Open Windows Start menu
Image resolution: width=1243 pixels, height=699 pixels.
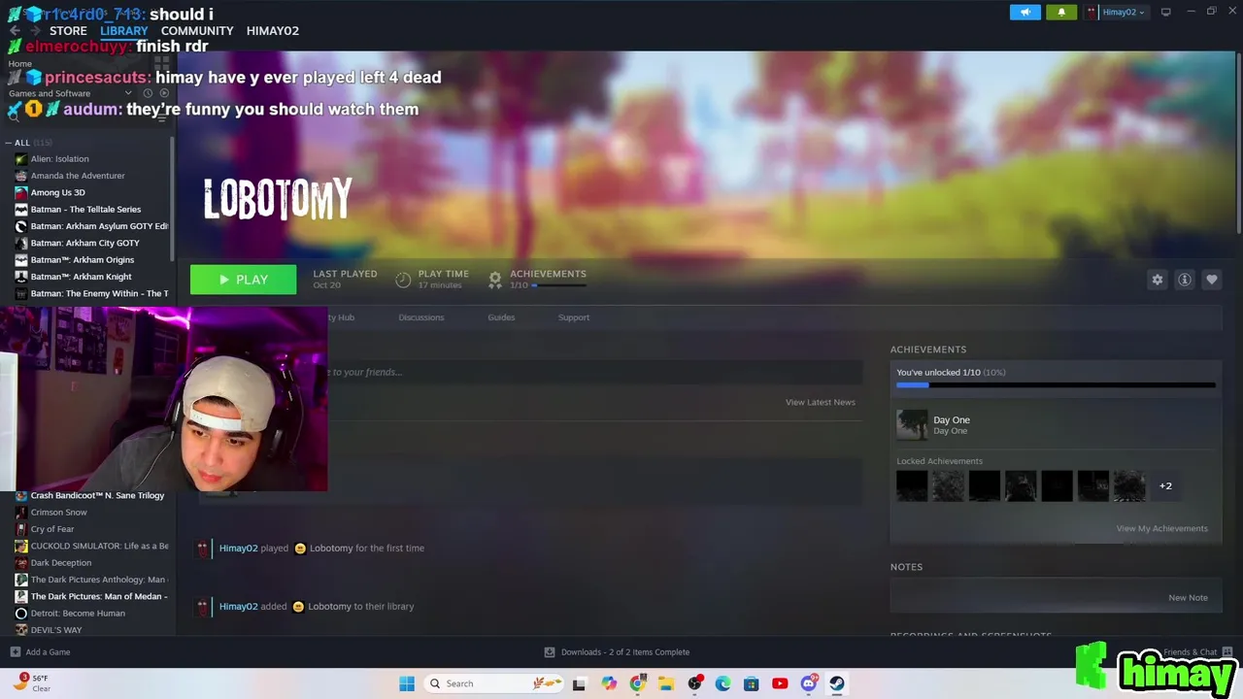[x=407, y=683]
